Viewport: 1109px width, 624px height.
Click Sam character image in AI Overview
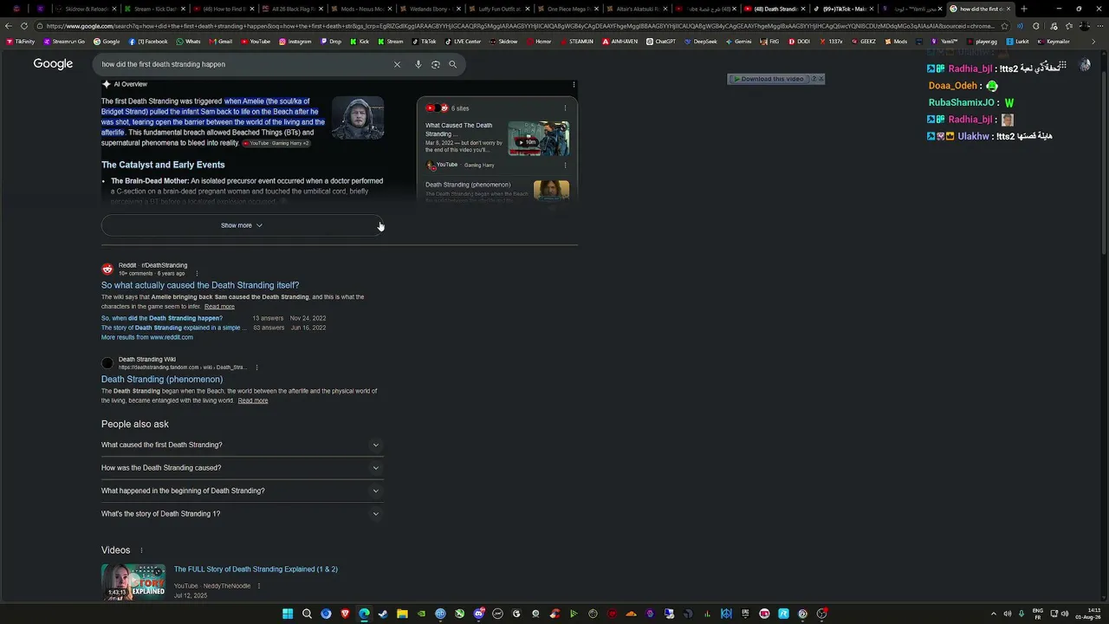(x=358, y=118)
